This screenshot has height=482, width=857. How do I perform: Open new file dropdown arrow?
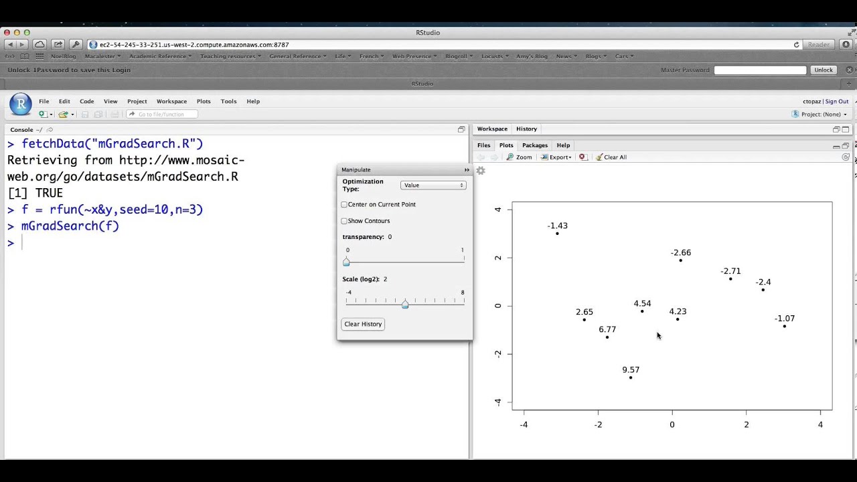[x=51, y=114]
